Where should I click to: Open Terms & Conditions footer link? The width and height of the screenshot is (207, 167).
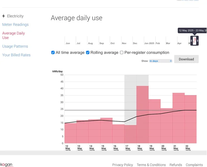point(151,165)
